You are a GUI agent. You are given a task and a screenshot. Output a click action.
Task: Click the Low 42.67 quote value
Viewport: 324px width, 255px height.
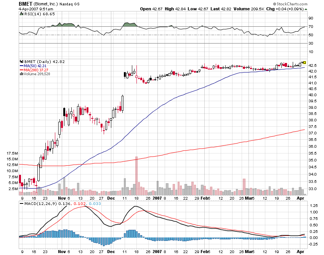[x=198, y=9]
